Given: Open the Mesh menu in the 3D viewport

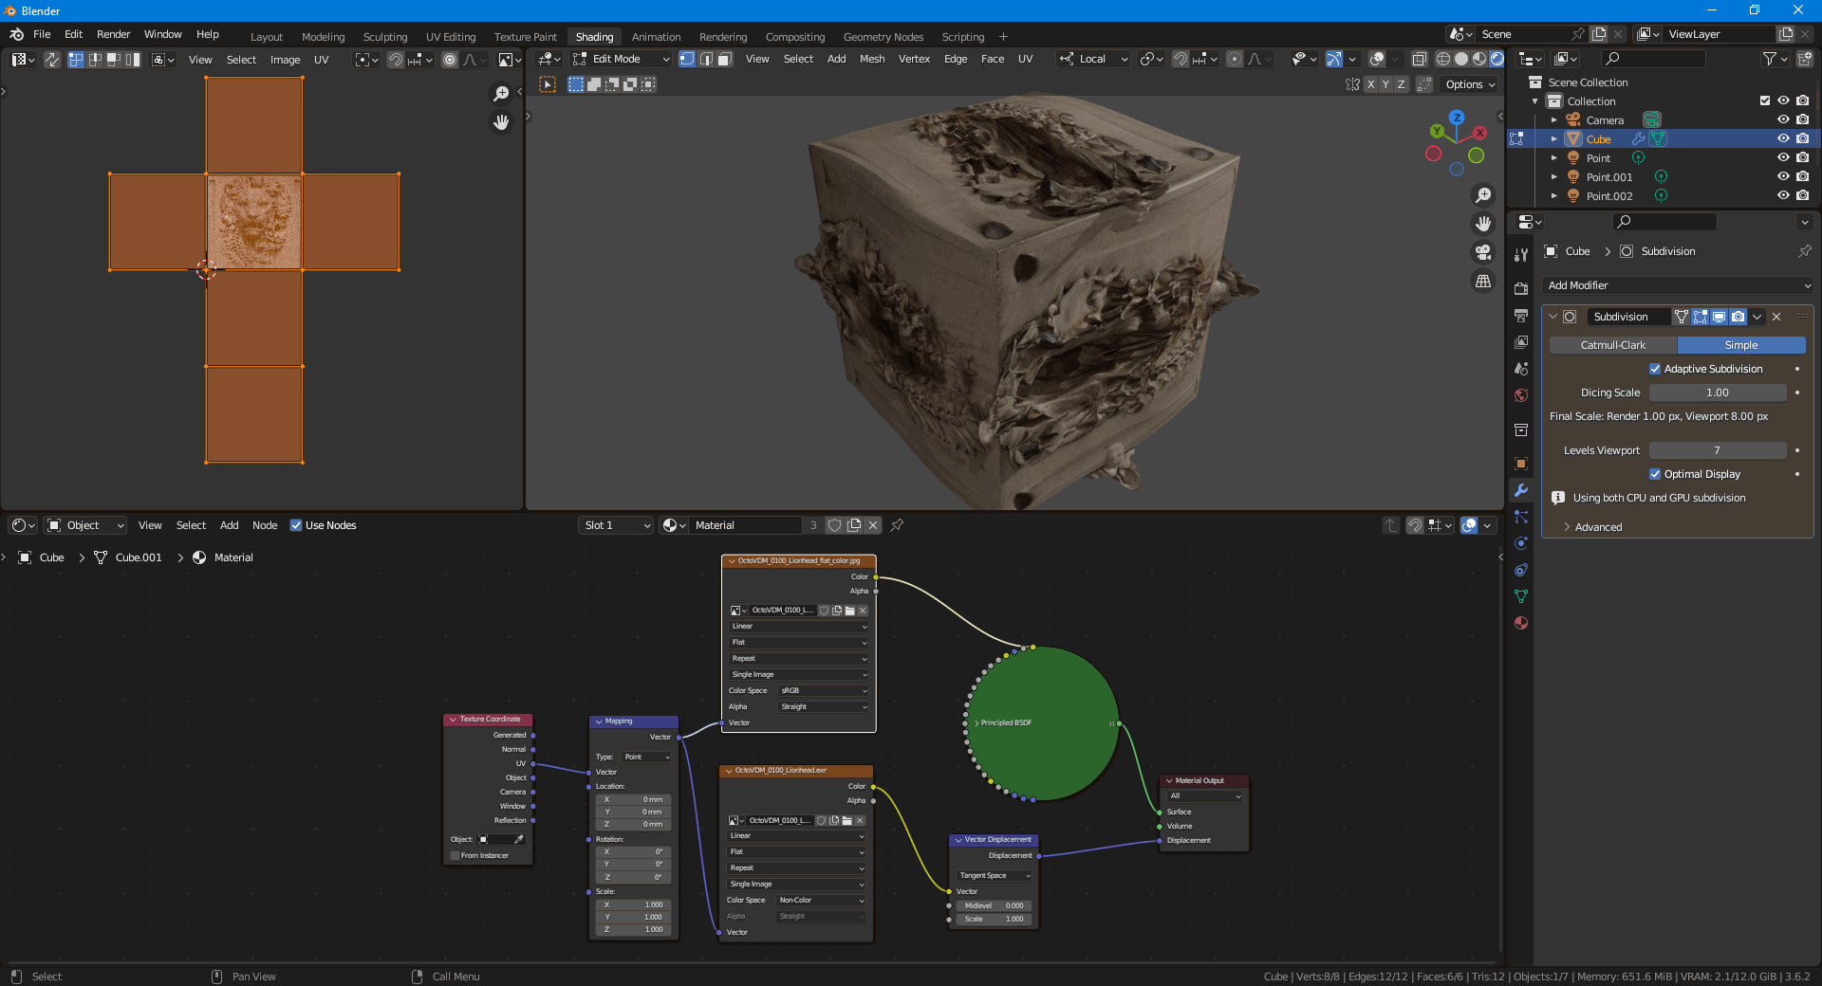Looking at the screenshot, I should (x=872, y=59).
